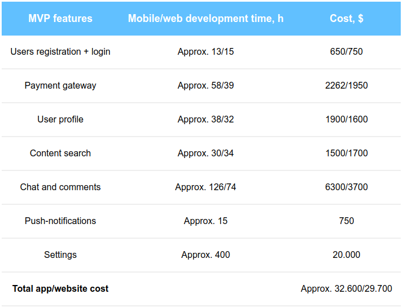This screenshot has height=307, width=403.
Task: Click the 20.000 cost cell
Action: click(347, 255)
